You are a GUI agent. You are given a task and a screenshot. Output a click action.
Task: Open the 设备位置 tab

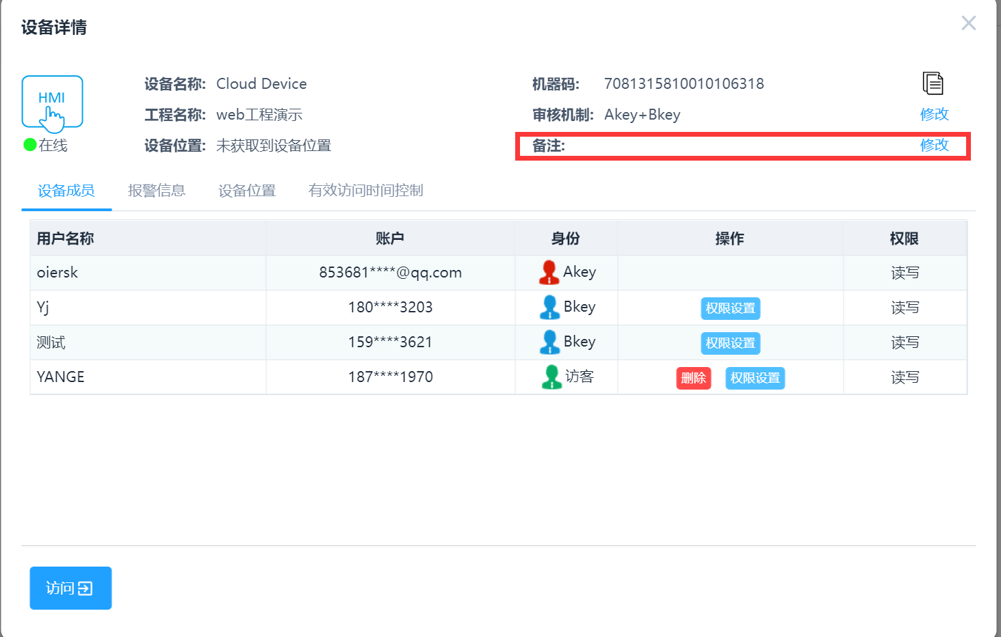(x=247, y=191)
